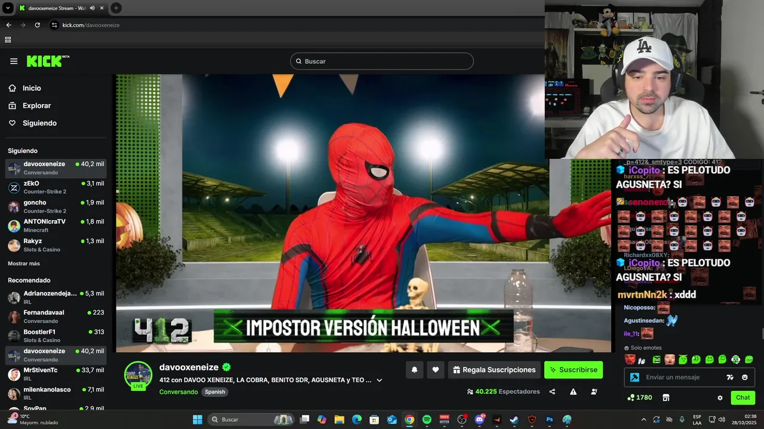Click the Suscribirse button
The width and height of the screenshot is (764, 429).
tap(574, 370)
